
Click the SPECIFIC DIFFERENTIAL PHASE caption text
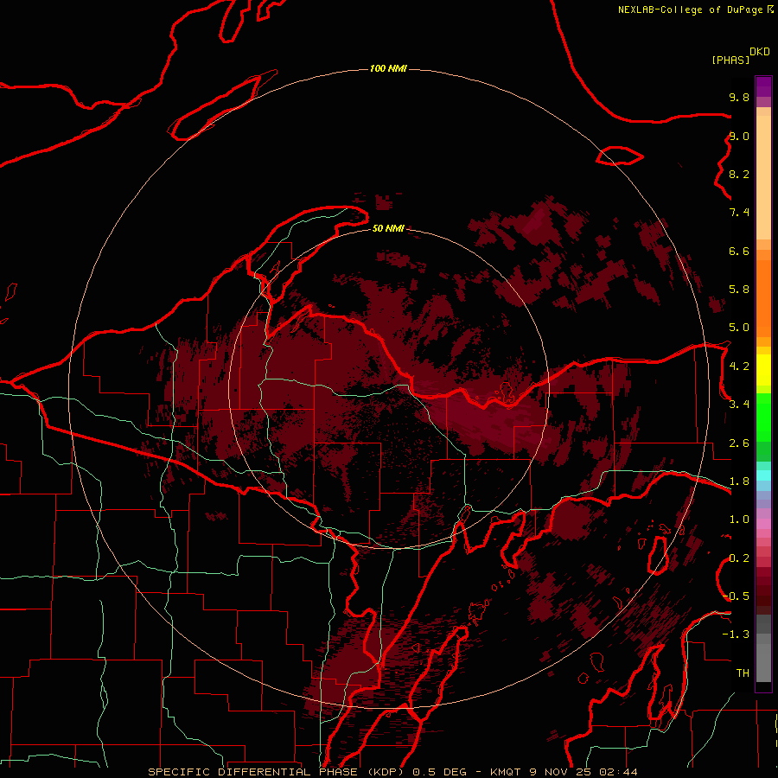coord(252,772)
